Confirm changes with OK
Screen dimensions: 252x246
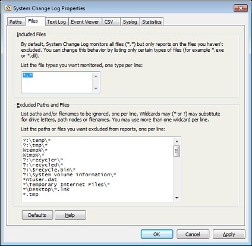tap(157, 234)
